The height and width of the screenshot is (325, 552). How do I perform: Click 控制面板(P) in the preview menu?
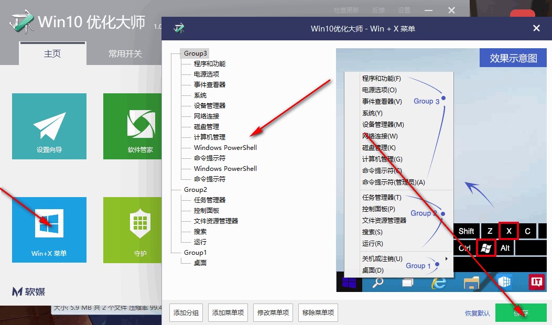pyautogui.click(x=378, y=209)
